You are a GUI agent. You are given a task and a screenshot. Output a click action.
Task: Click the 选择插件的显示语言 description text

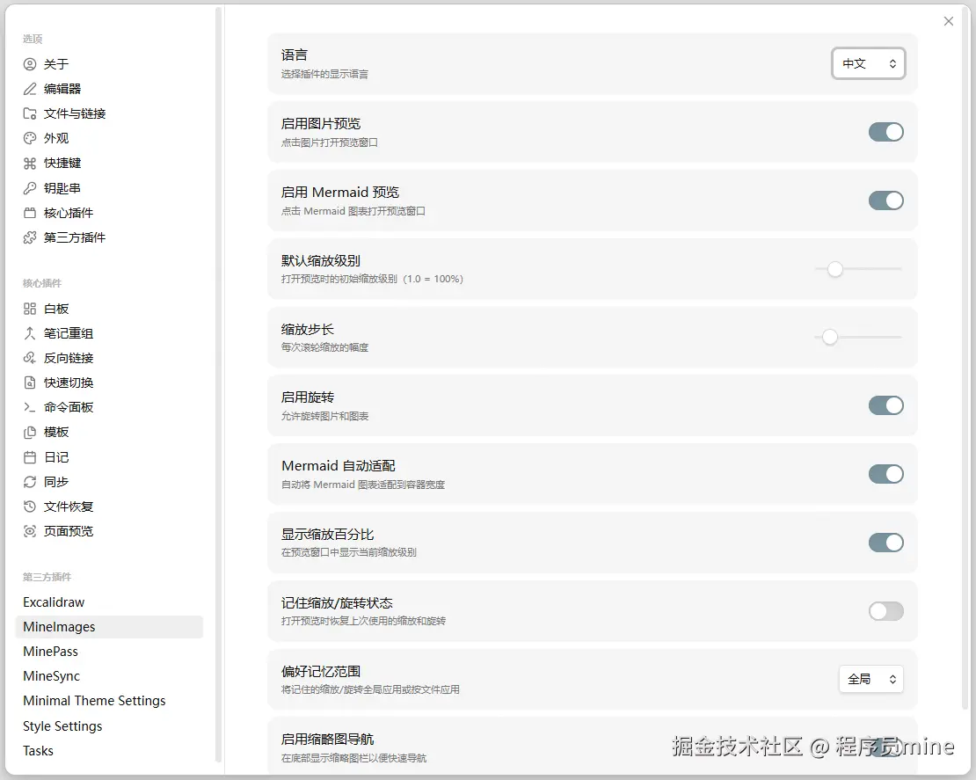(x=325, y=74)
